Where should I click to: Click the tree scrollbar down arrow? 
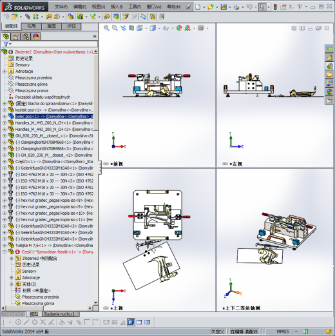96,302
